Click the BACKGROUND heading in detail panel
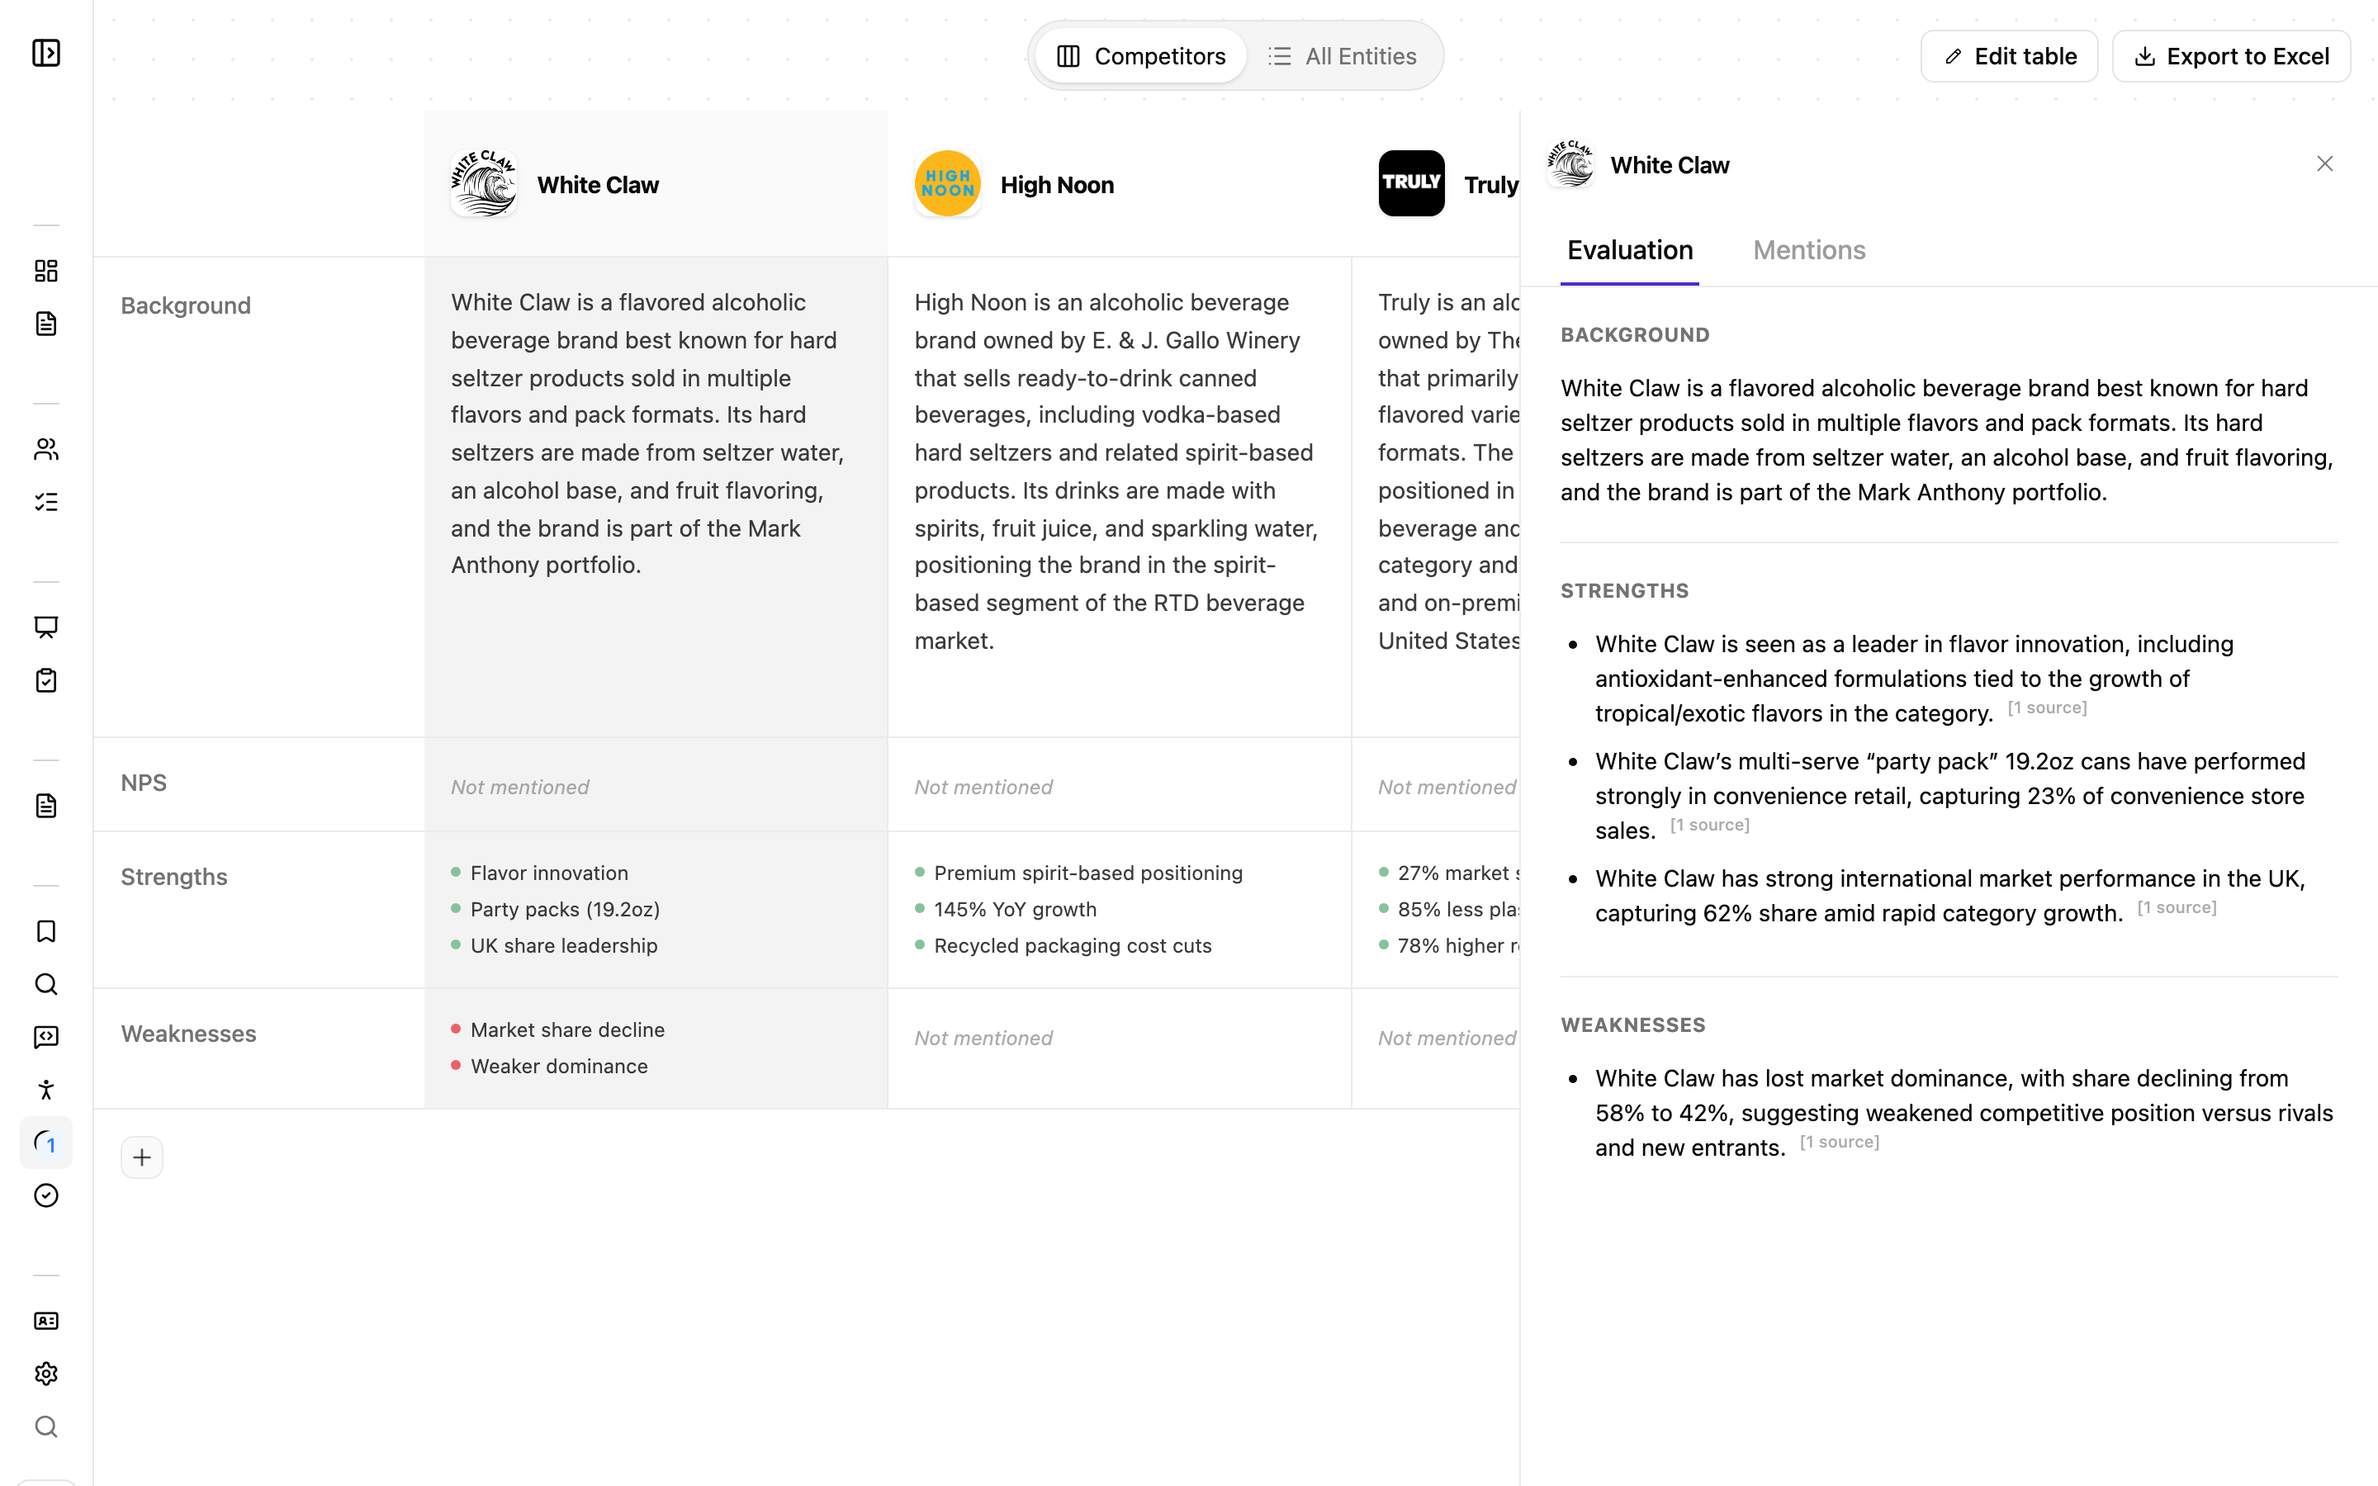 [x=1635, y=335]
